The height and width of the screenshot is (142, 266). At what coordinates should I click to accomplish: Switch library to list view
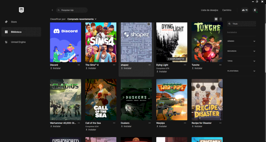tap(220, 19)
